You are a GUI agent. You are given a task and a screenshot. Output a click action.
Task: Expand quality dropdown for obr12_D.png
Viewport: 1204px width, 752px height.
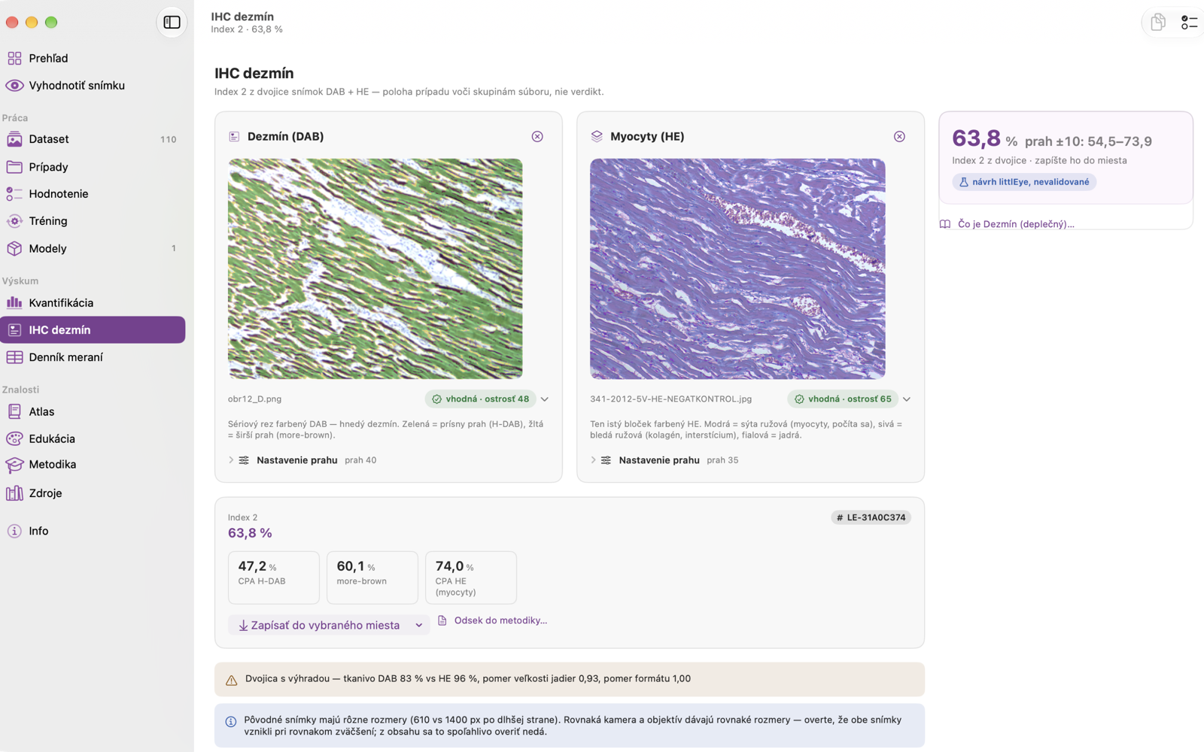point(545,399)
